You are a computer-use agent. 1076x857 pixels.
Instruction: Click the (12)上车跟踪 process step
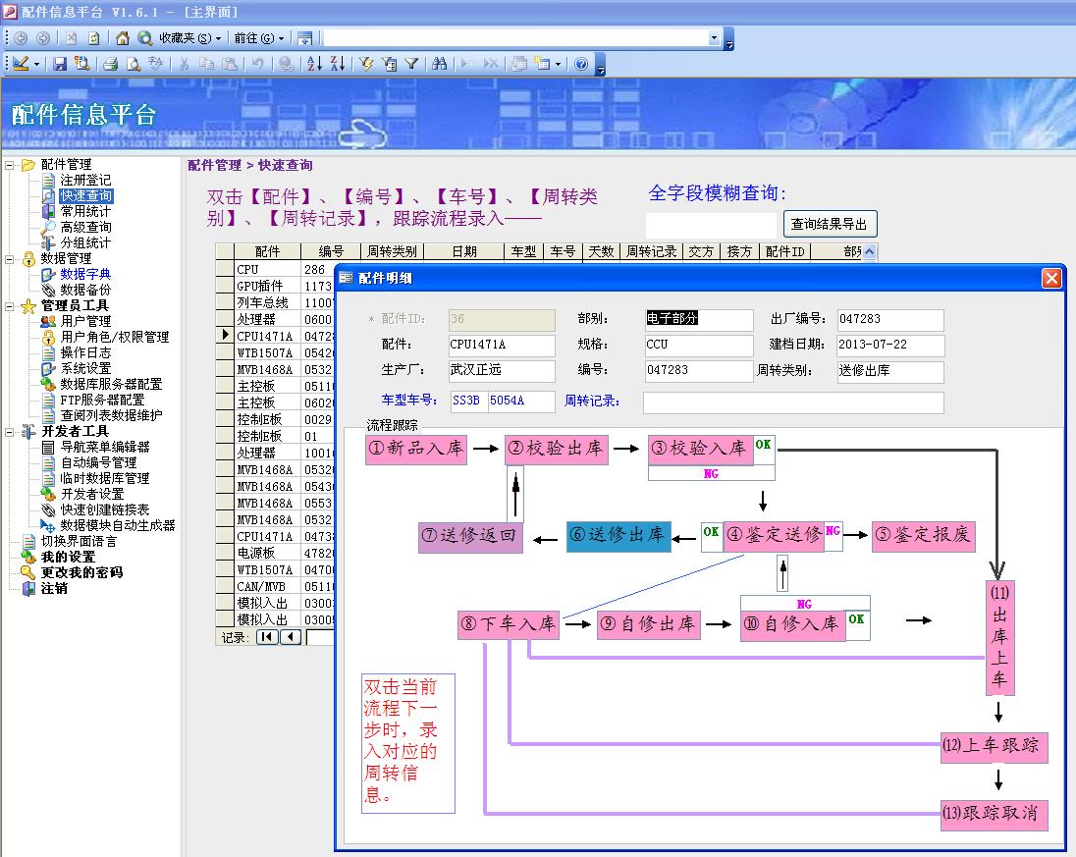[x=994, y=746]
